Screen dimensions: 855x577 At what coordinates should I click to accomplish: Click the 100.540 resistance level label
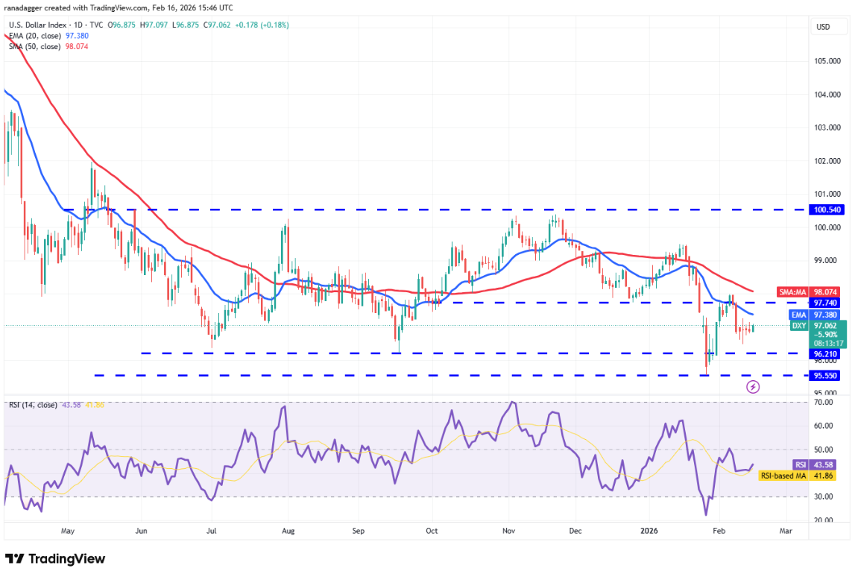point(827,211)
